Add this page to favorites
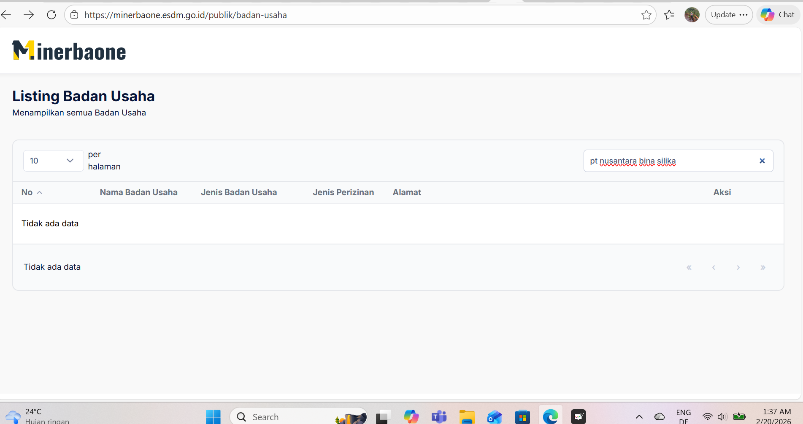This screenshot has height=424, width=803. [646, 15]
